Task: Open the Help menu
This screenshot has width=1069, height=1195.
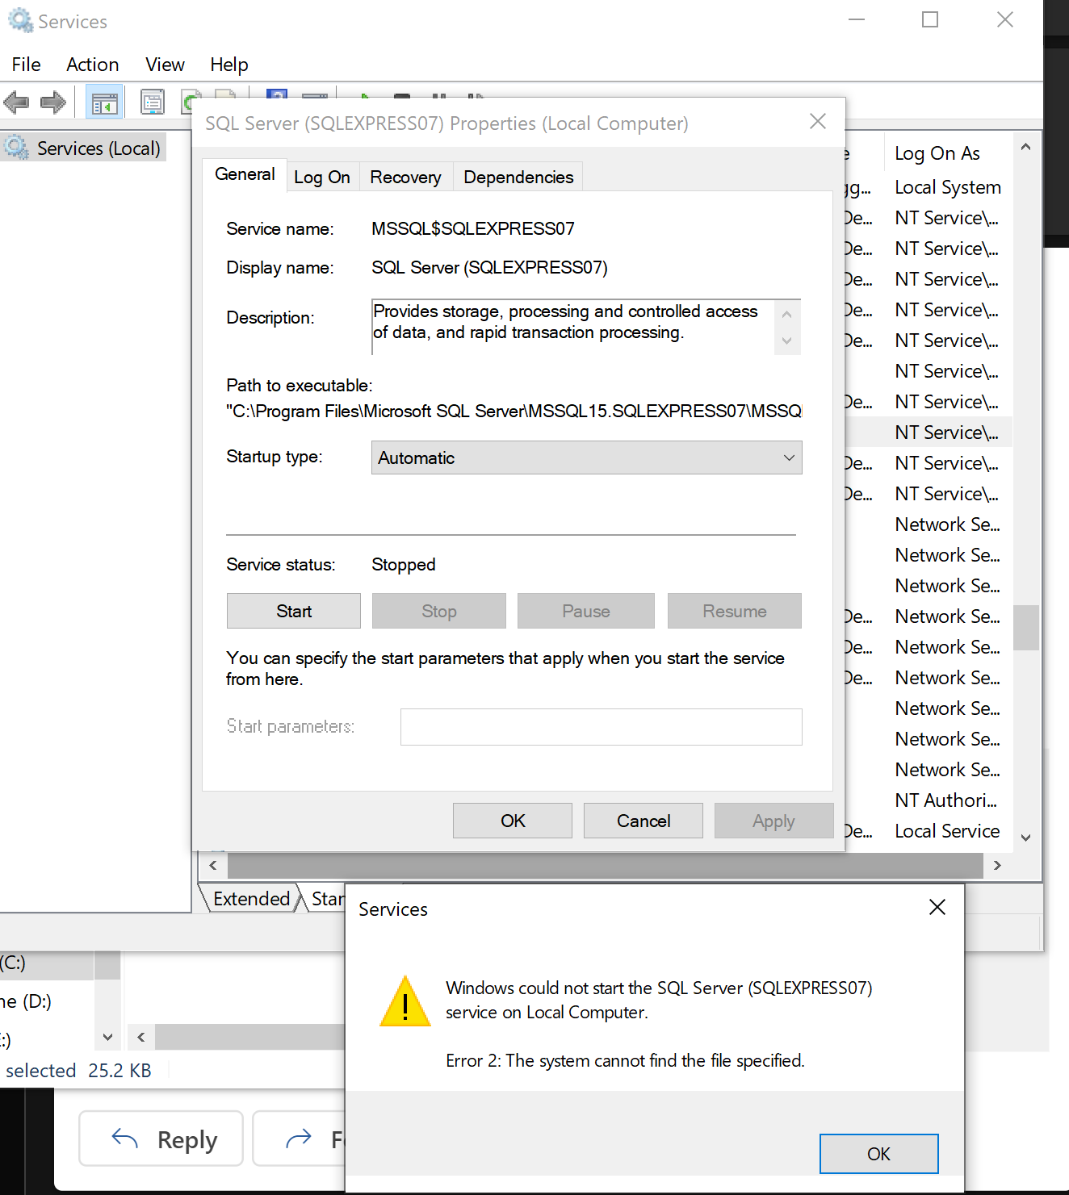Action: (229, 65)
